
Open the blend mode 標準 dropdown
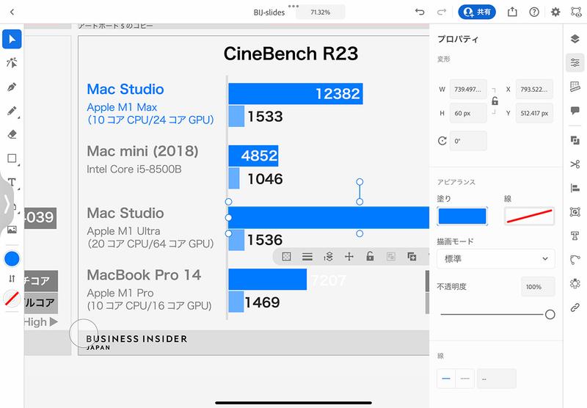pyautogui.click(x=496, y=258)
